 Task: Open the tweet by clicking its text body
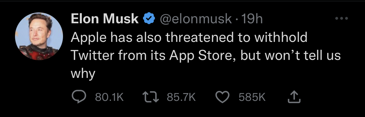206,56
